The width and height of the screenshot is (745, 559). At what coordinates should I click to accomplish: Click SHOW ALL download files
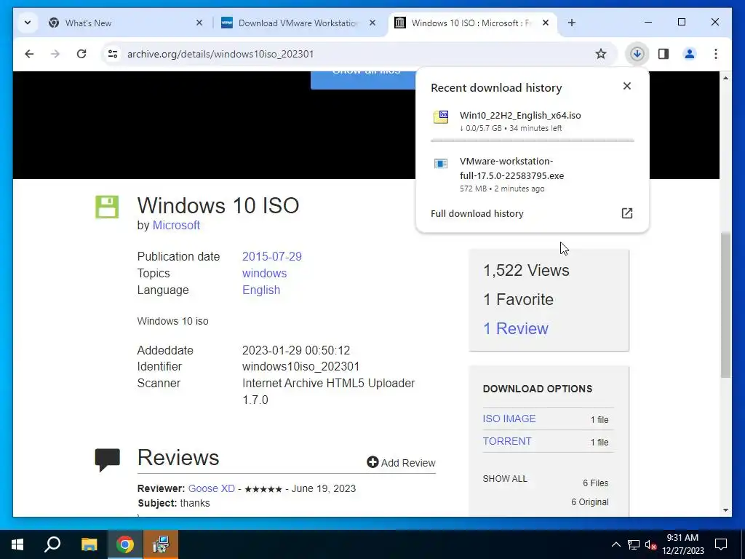click(505, 479)
